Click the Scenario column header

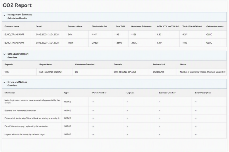[x=118, y=64]
